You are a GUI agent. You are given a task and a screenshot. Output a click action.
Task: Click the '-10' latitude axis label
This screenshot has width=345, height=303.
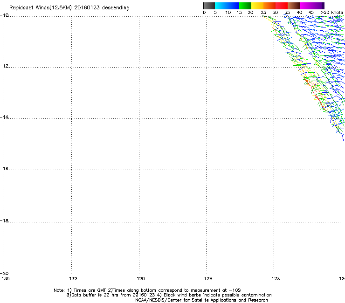coord(4,15)
